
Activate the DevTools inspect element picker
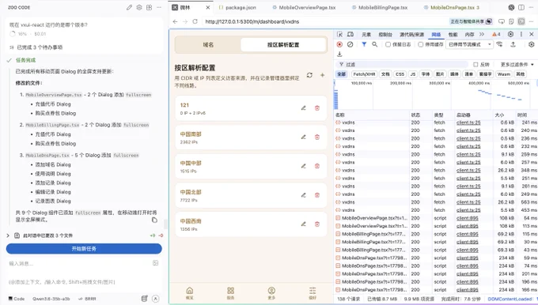tap(339, 34)
